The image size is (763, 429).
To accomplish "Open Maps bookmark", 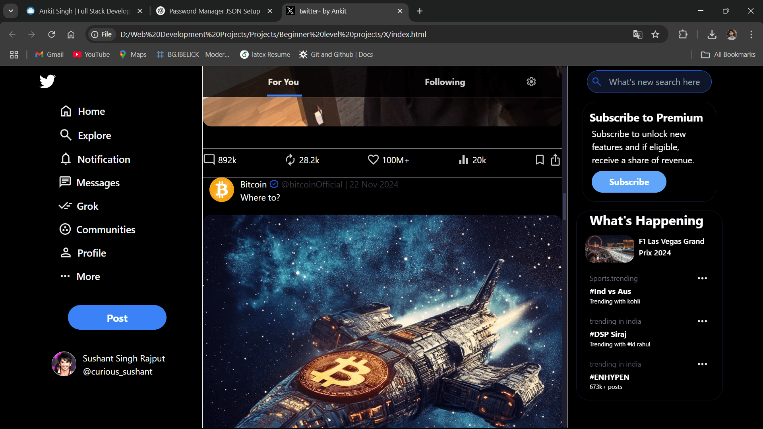I will point(133,54).
